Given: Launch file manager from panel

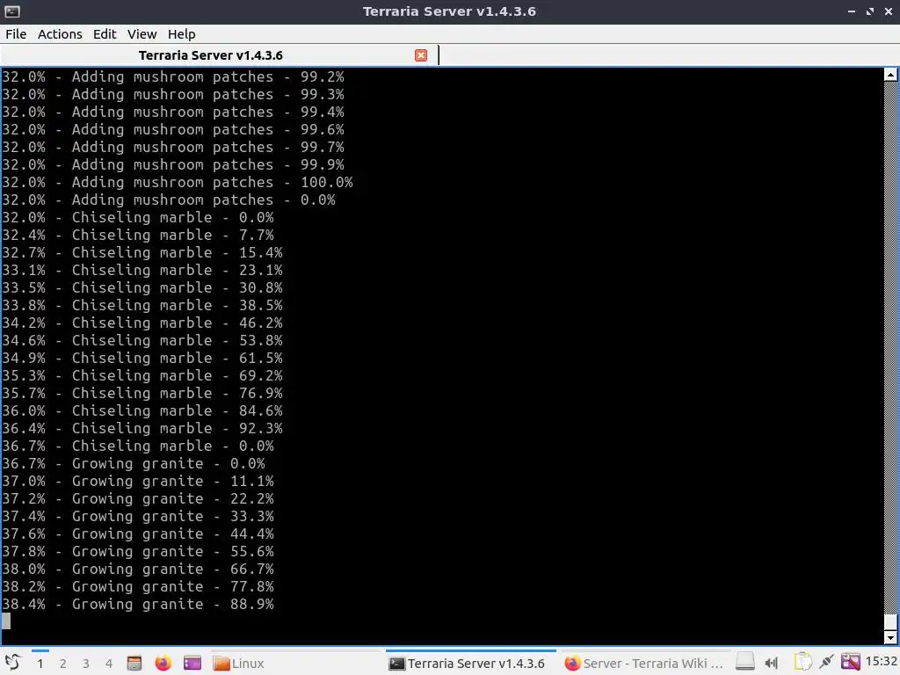Looking at the screenshot, I should click(x=134, y=663).
